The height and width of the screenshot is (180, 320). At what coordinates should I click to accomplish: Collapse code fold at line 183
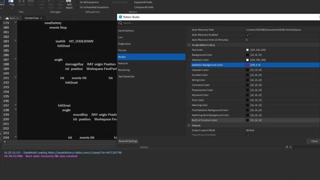tap(15, 41)
